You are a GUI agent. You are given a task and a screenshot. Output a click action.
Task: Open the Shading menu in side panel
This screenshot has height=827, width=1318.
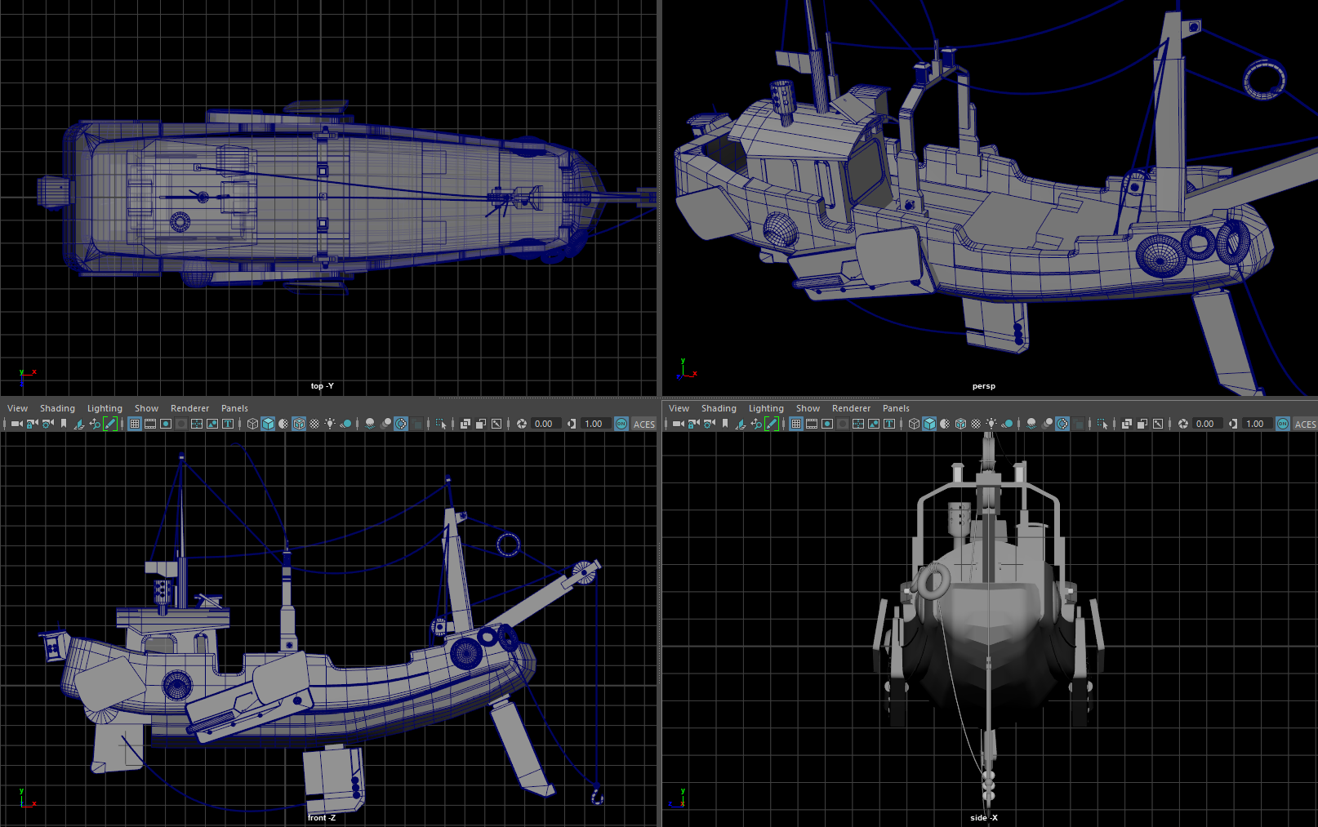(x=719, y=408)
